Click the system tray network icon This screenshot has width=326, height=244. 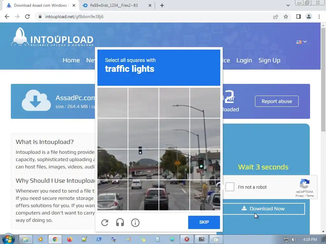click(286, 240)
